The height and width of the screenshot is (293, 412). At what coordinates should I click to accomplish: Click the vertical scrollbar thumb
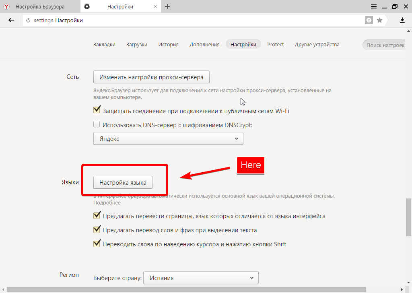(x=408, y=217)
